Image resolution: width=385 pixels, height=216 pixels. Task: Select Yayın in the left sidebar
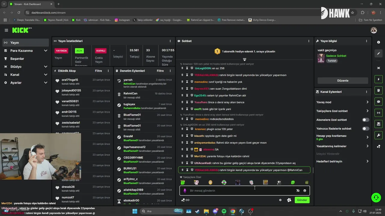[25, 43]
